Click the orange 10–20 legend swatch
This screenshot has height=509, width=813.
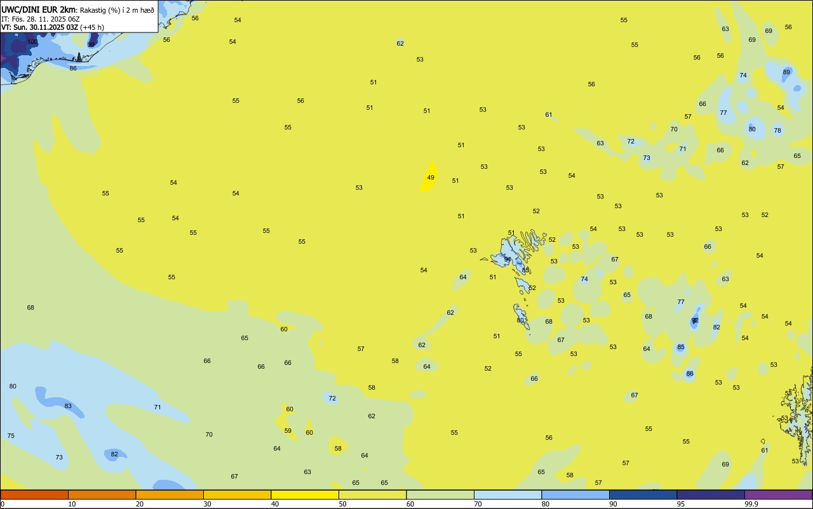click(102, 494)
